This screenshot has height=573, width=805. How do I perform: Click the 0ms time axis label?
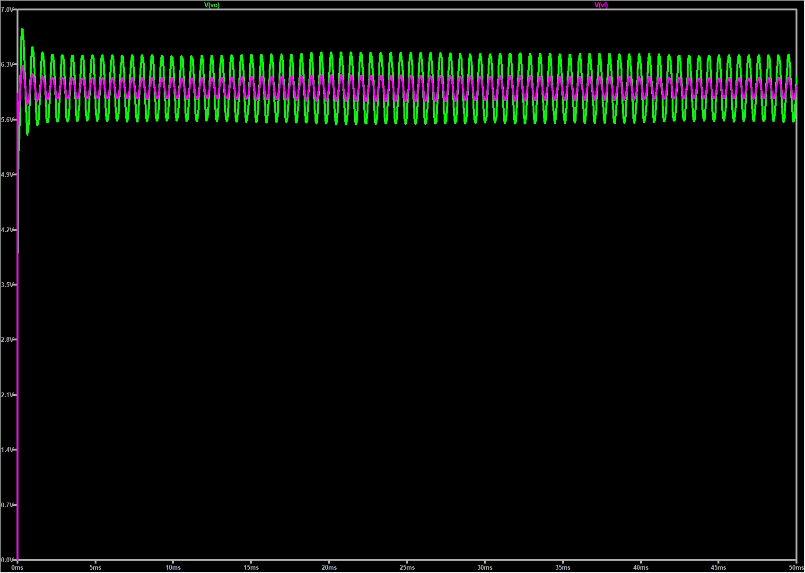[x=17, y=567]
